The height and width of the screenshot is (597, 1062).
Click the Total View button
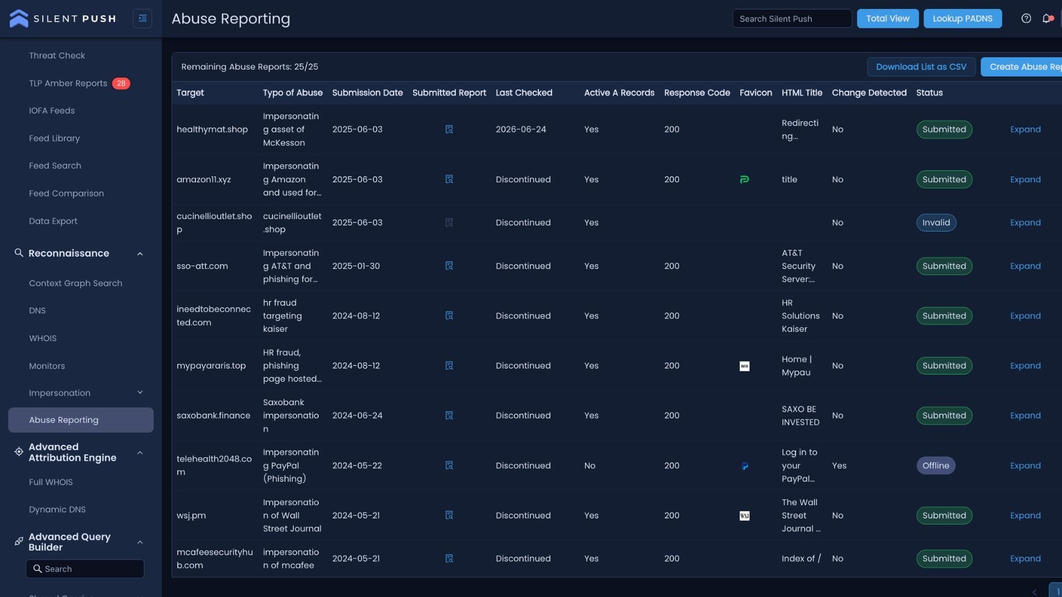[888, 18]
